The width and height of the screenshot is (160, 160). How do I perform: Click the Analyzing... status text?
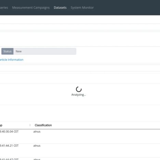[x=79, y=95]
